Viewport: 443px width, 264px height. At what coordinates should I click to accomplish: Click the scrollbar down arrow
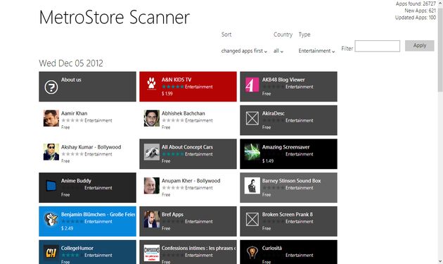pyautogui.click(x=440, y=261)
